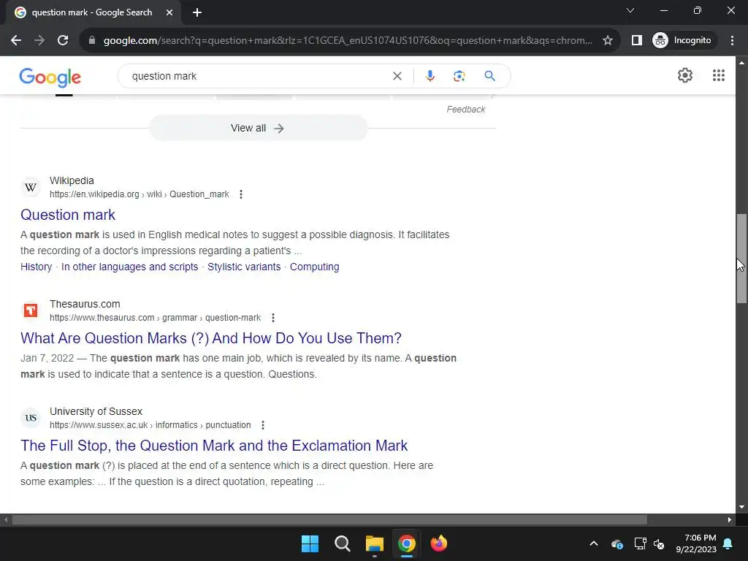Open options for the Wikipedia result

(241, 194)
